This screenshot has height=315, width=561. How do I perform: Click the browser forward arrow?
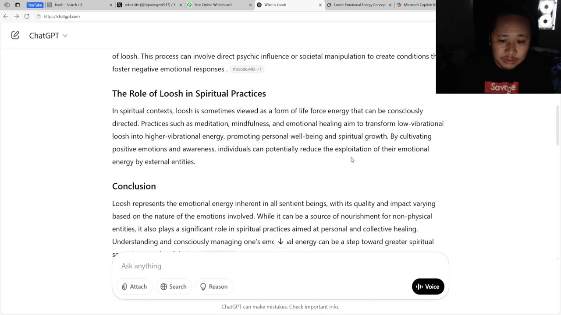point(16,16)
